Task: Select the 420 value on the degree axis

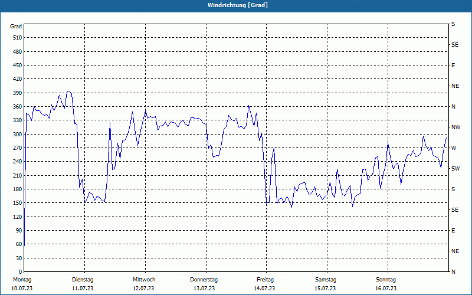Action: [18, 79]
